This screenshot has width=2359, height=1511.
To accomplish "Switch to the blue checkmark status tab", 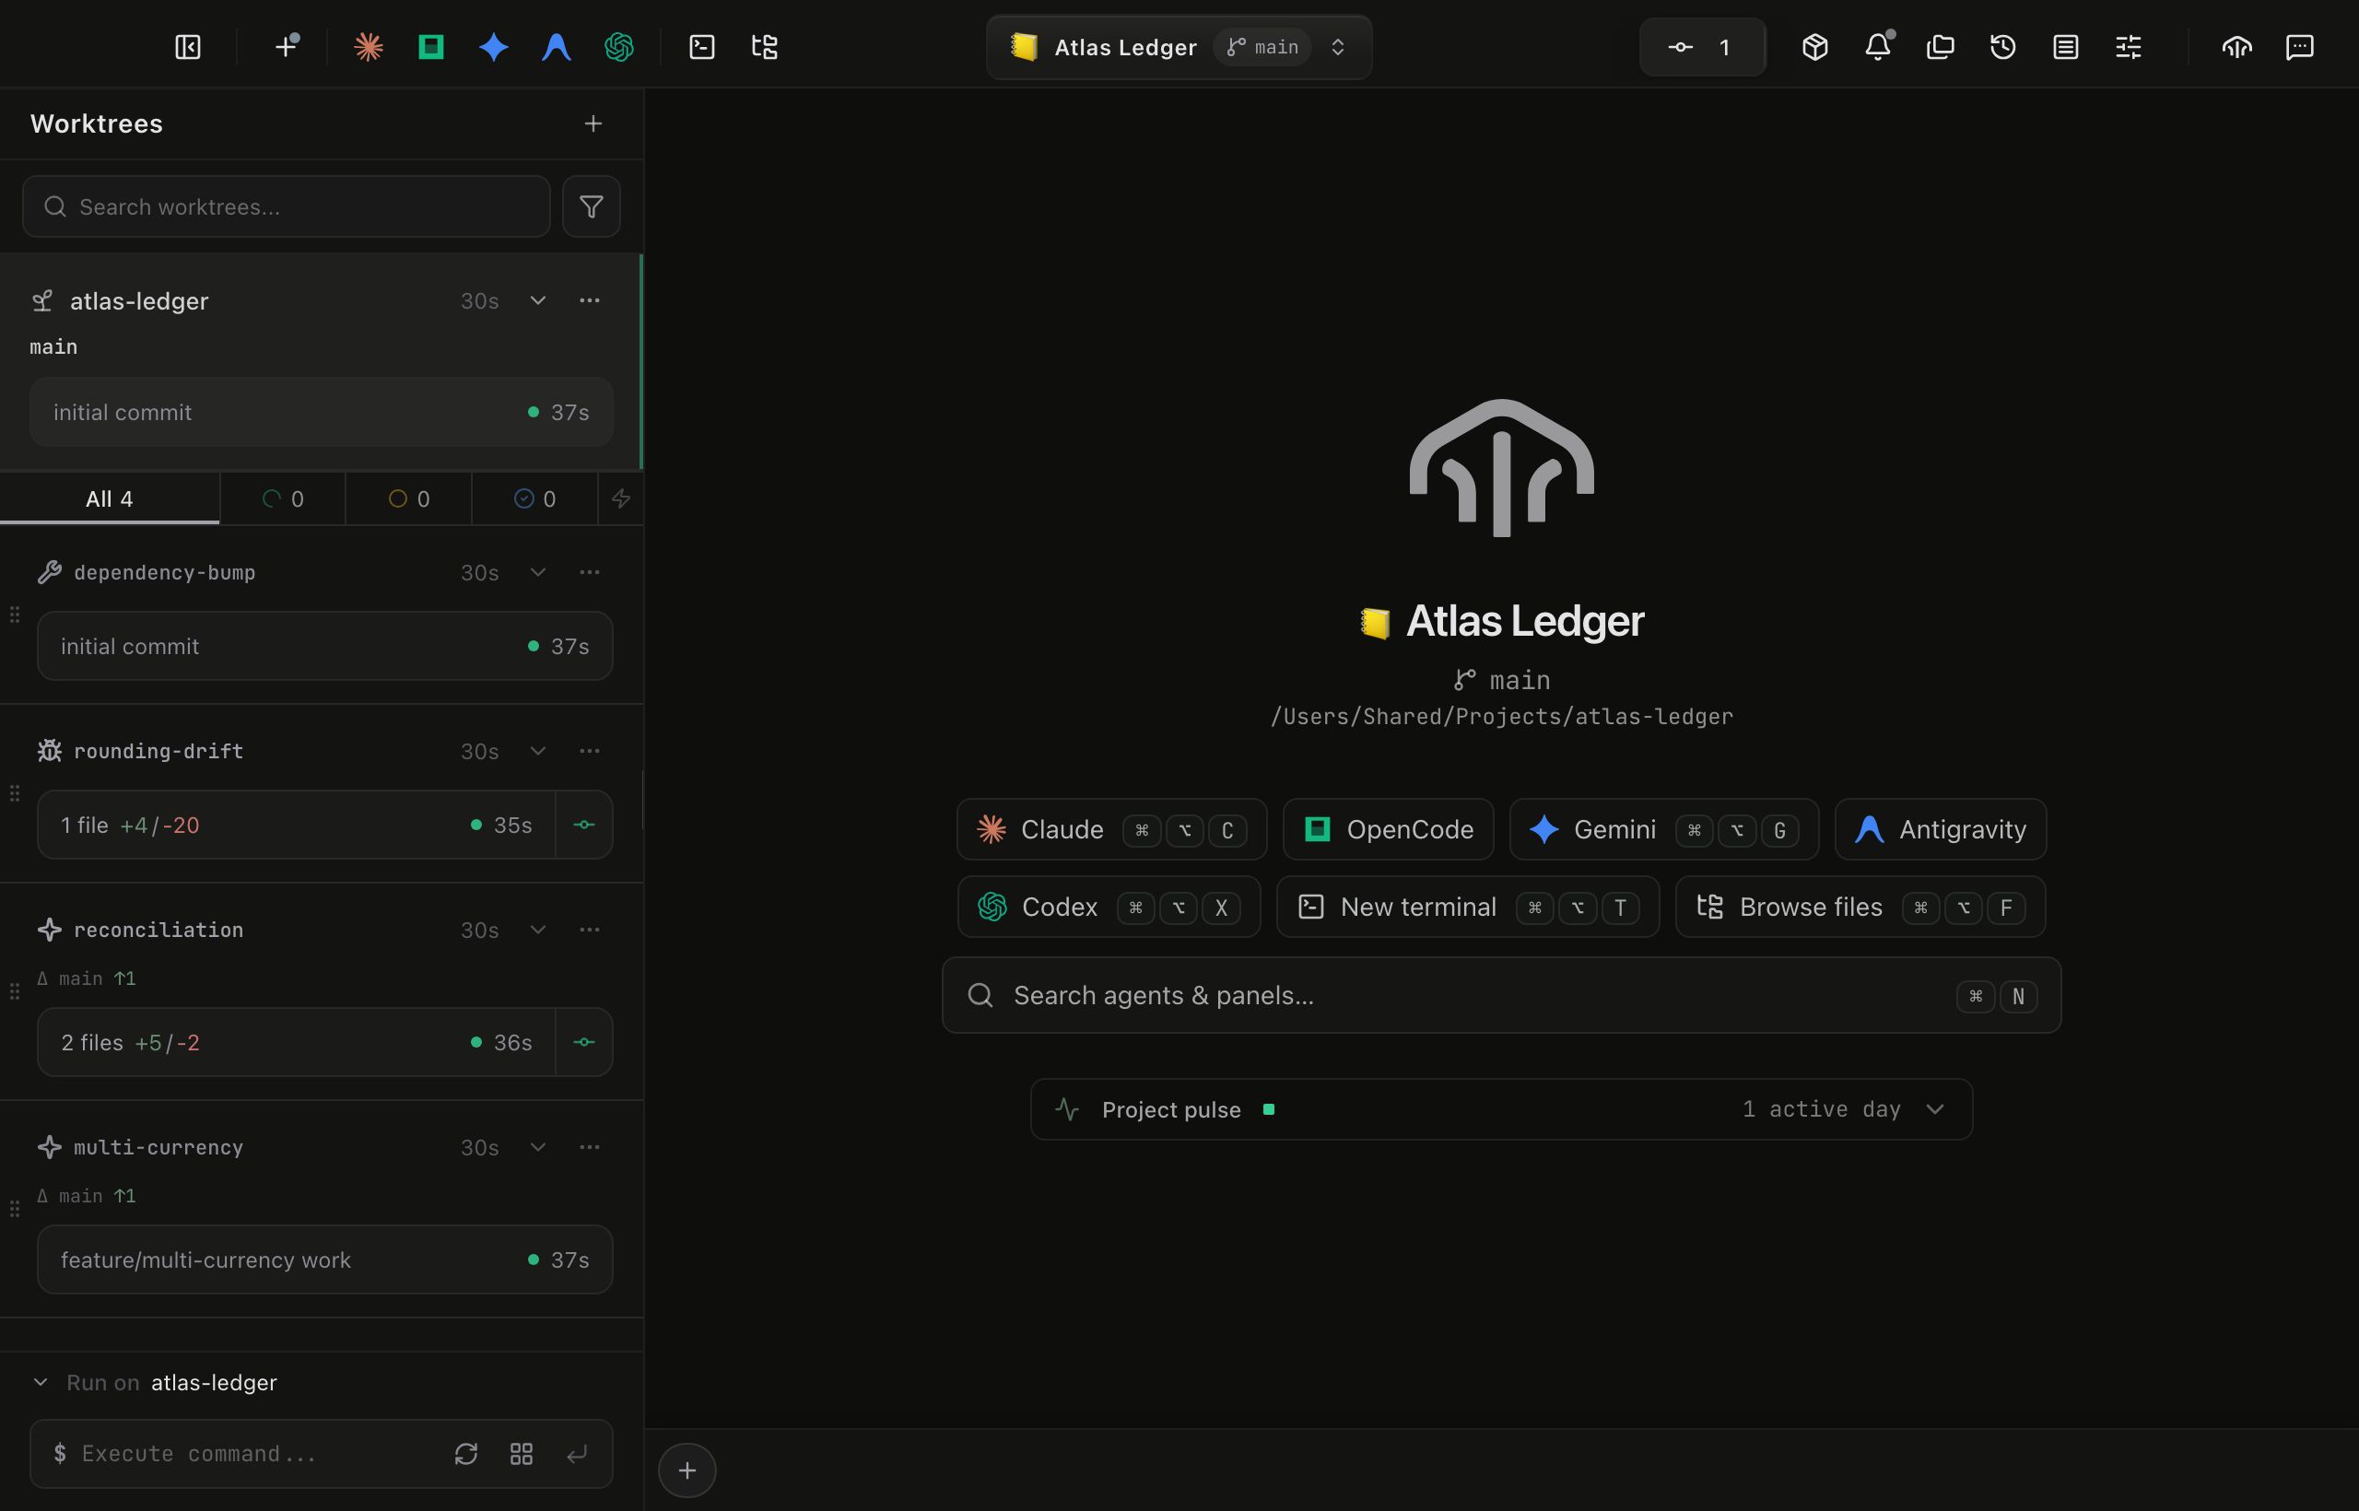I will click(534, 498).
